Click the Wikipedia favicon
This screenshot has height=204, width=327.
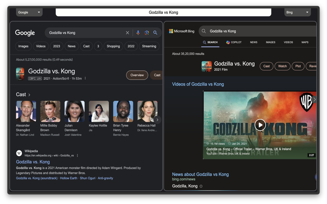(19, 153)
